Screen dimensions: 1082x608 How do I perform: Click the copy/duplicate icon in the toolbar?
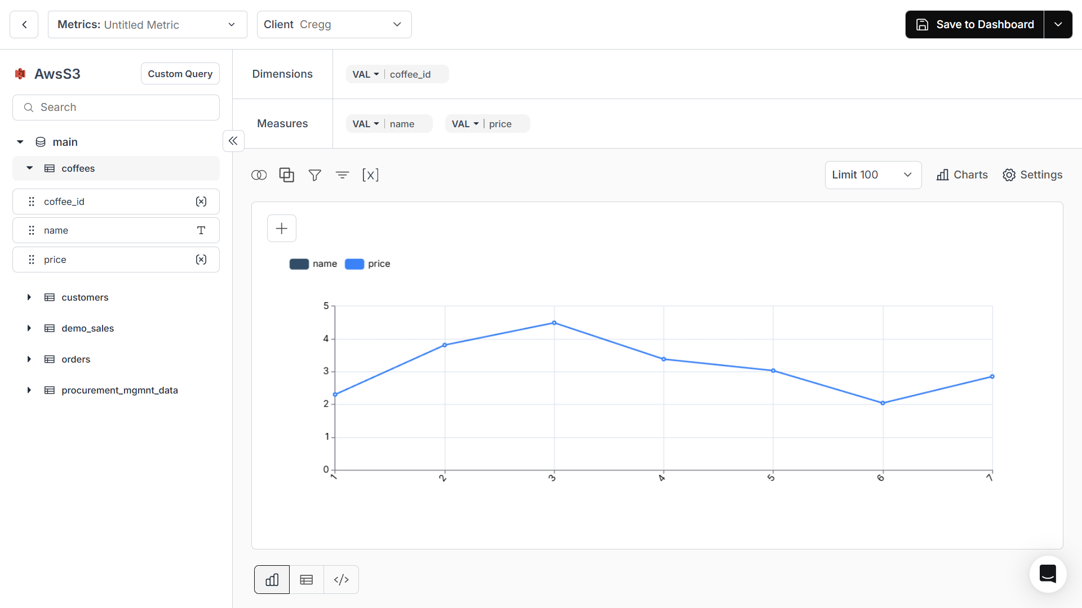287,175
